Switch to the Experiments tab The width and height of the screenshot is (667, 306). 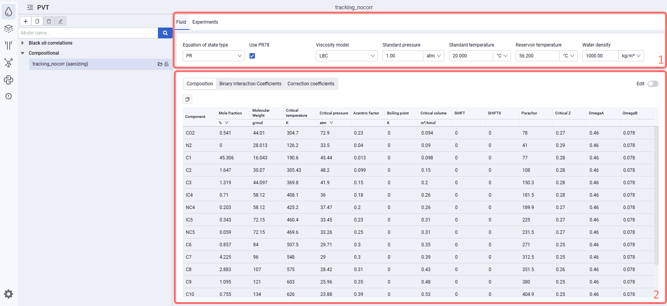(205, 22)
